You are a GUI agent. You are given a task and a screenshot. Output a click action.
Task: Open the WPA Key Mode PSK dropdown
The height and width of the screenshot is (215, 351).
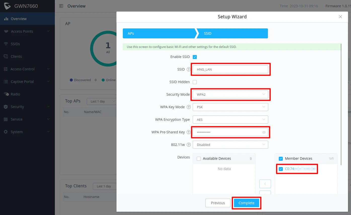230,107
